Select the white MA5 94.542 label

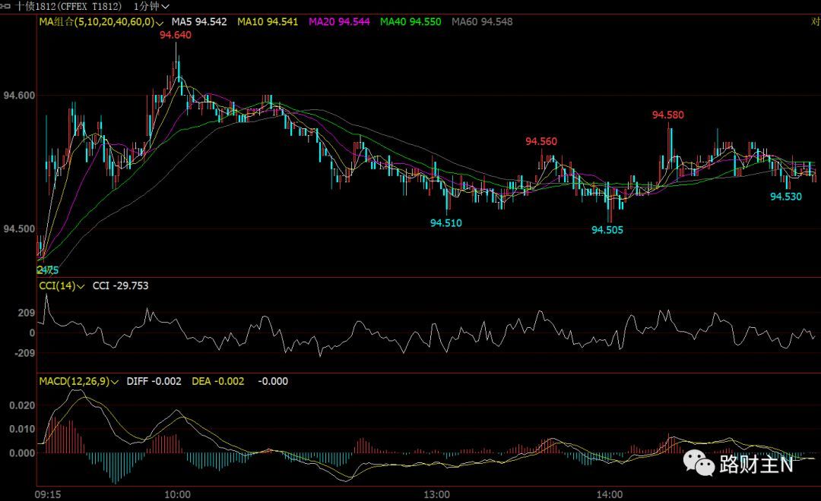pyautogui.click(x=199, y=22)
